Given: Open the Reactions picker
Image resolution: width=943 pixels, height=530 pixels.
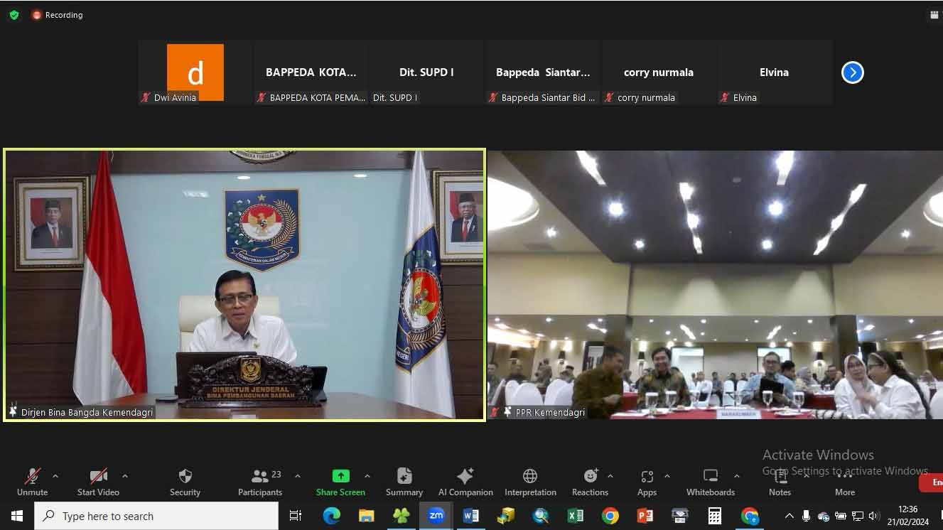Looking at the screenshot, I should (590, 481).
